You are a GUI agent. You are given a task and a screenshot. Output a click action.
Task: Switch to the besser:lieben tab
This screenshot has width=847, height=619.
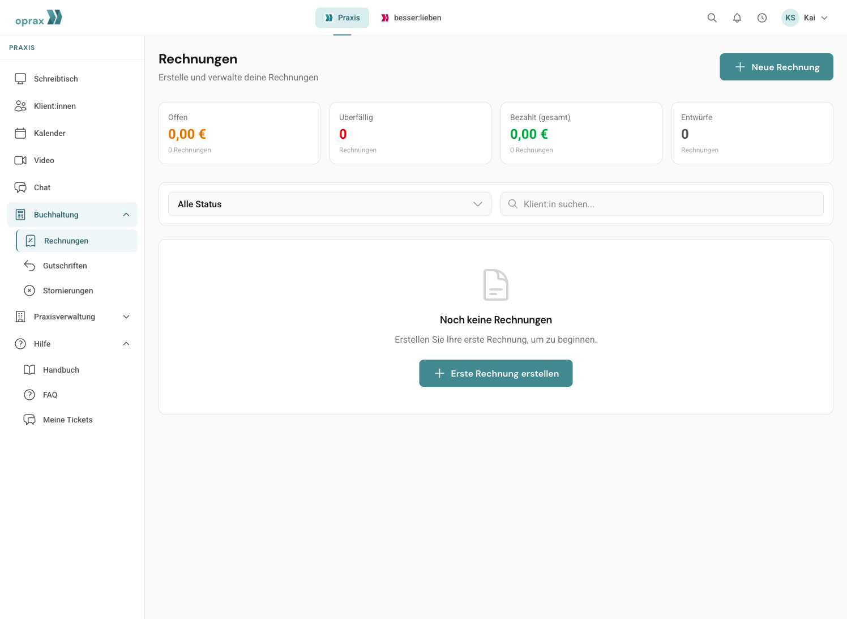tap(411, 18)
